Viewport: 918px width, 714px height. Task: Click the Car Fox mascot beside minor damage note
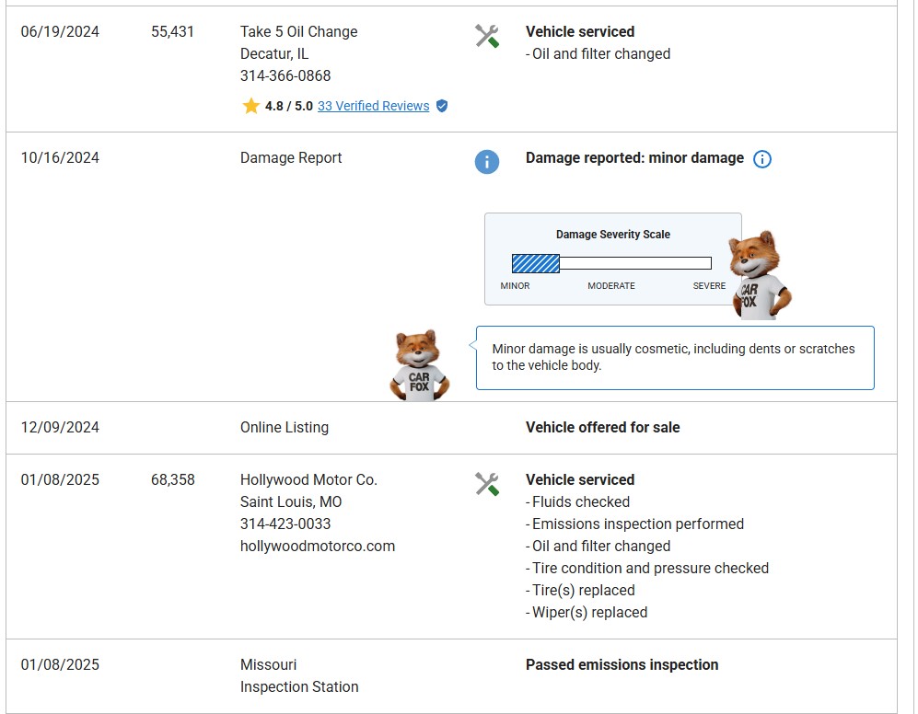pos(420,365)
